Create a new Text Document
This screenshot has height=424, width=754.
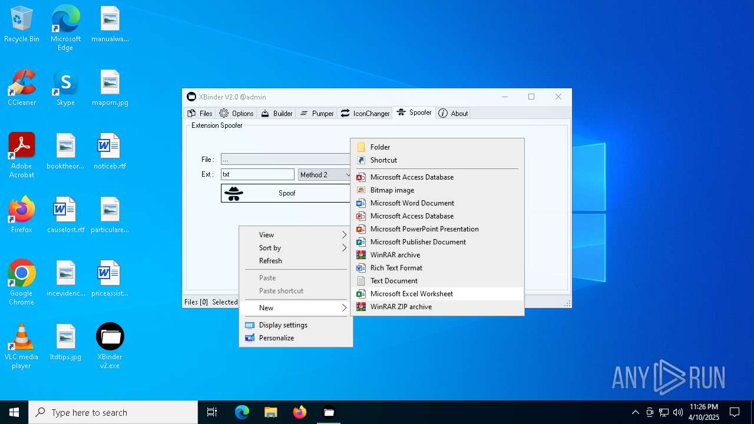point(437,280)
